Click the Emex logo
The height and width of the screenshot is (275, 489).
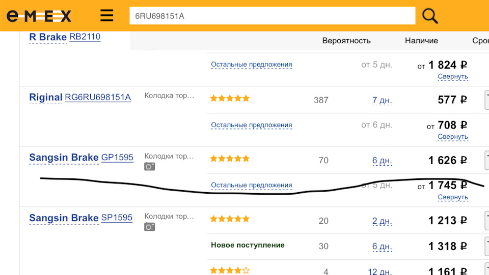pos(39,16)
